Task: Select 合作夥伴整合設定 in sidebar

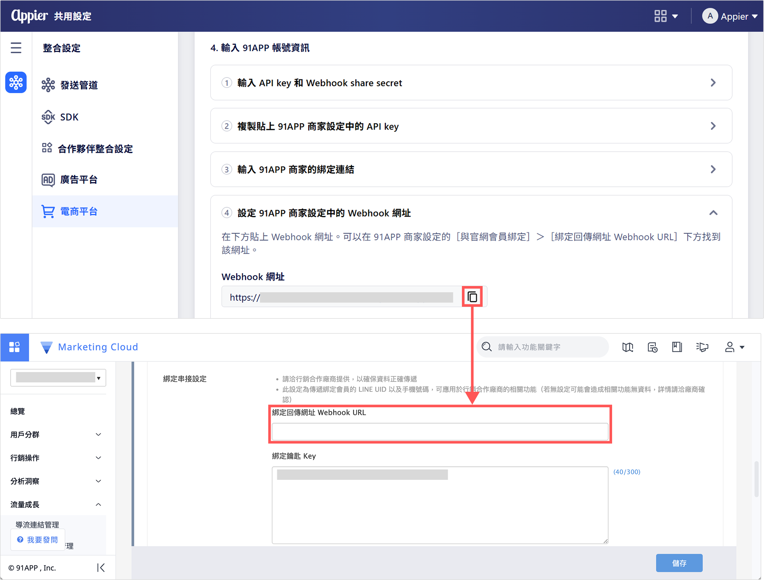Action: pos(105,149)
